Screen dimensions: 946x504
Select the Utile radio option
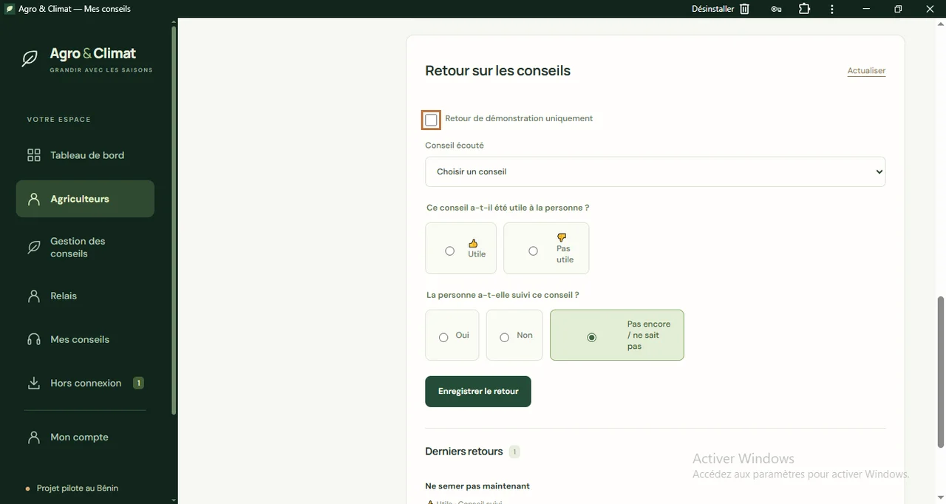coord(449,251)
